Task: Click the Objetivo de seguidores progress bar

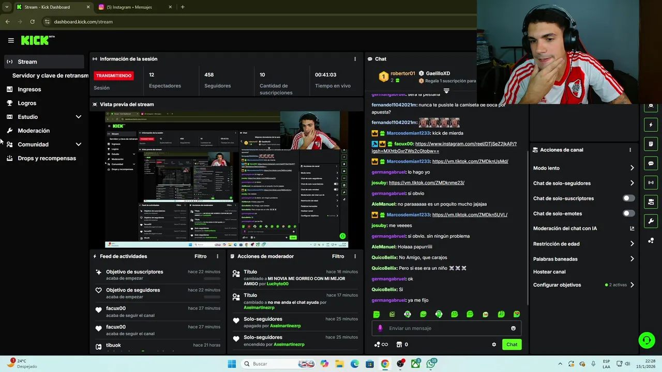Action: (212, 297)
